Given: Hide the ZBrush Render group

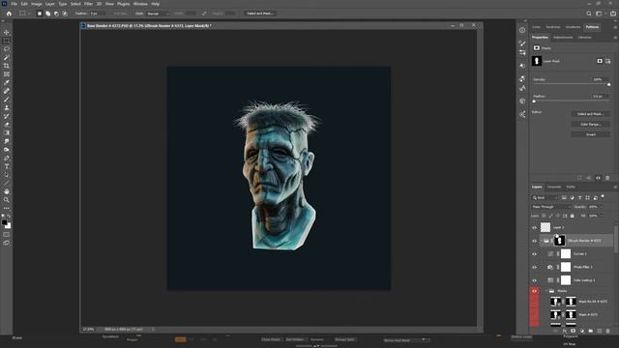Looking at the screenshot, I should point(534,241).
